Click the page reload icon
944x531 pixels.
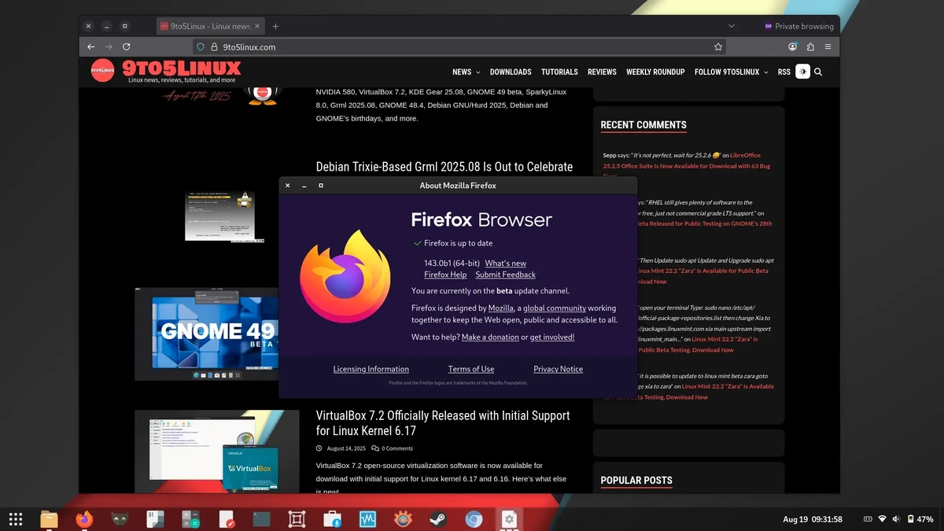click(x=126, y=46)
